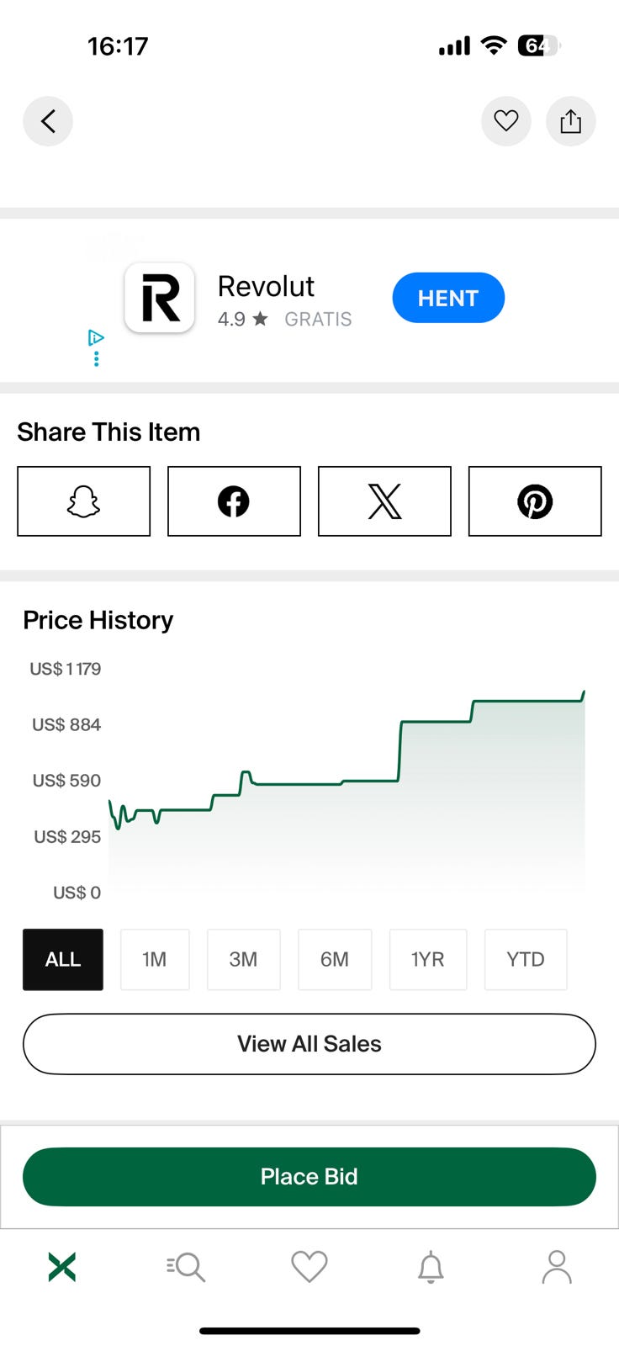Select the ALL price history range

click(x=63, y=960)
